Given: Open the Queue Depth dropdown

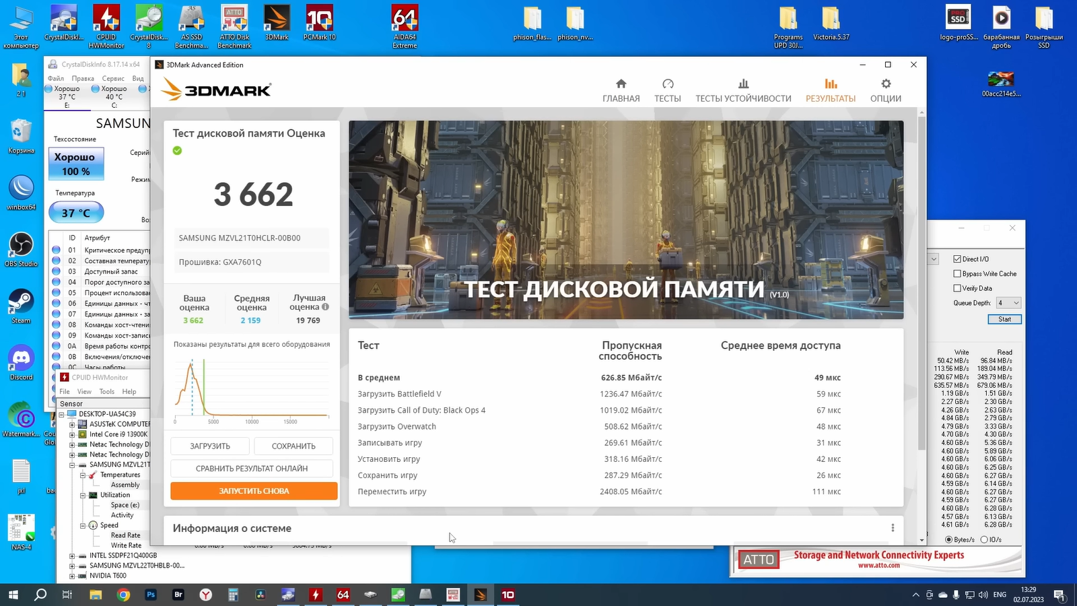Looking at the screenshot, I should coord(1008,303).
